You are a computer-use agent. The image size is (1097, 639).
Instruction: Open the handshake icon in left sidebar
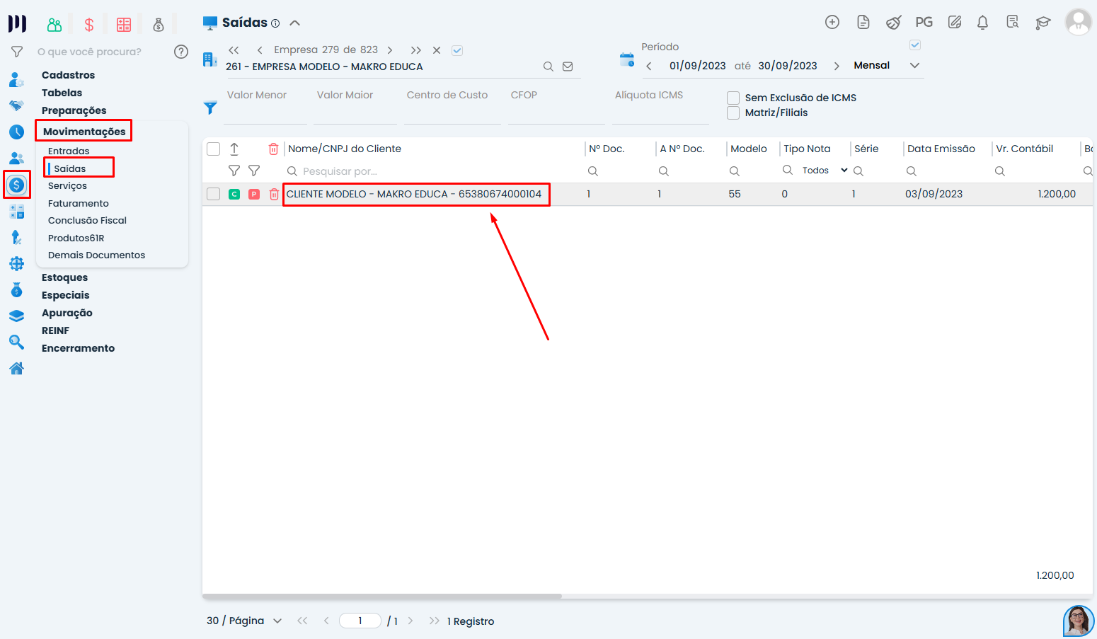pyautogui.click(x=17, y=105)
